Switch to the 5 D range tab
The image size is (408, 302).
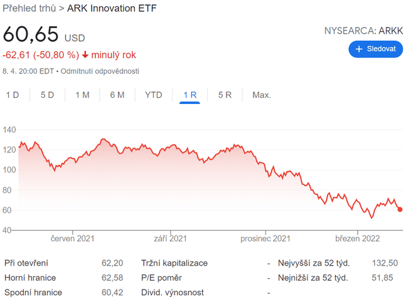(x=47, y=95)
